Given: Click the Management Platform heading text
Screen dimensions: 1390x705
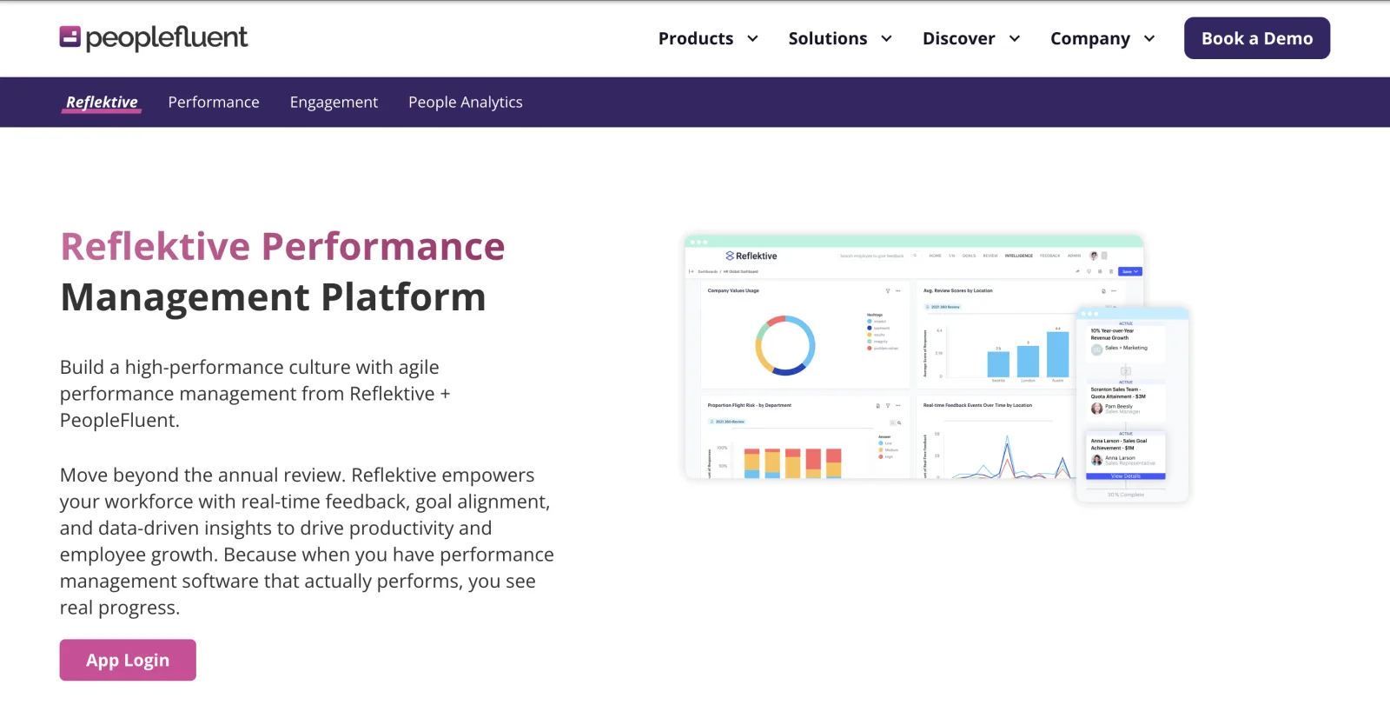Looking at the screenshot, I should (x=273, y=296).
